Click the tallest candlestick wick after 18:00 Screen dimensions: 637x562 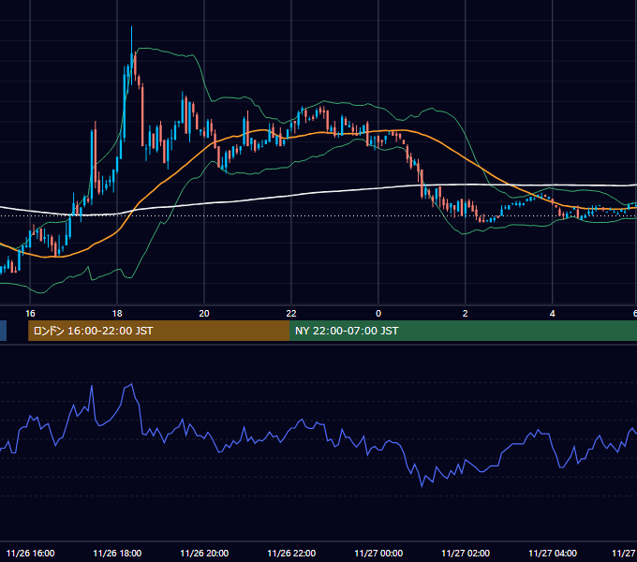click(132, 55)
